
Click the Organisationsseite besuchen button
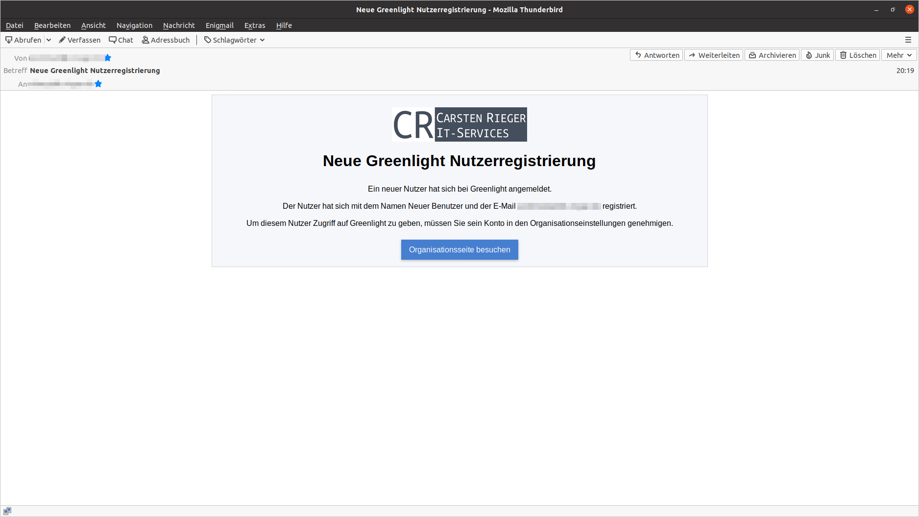[459, 250]
